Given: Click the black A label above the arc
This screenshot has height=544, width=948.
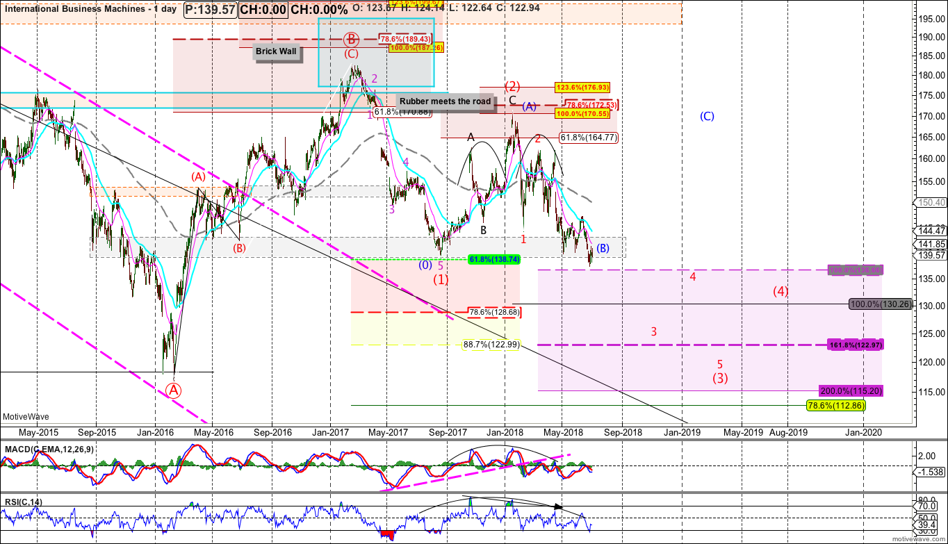Looking at the screenshot, I should [x=471, y=137].
